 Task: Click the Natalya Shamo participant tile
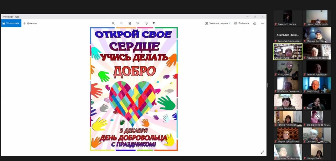(x=317, y=152)
